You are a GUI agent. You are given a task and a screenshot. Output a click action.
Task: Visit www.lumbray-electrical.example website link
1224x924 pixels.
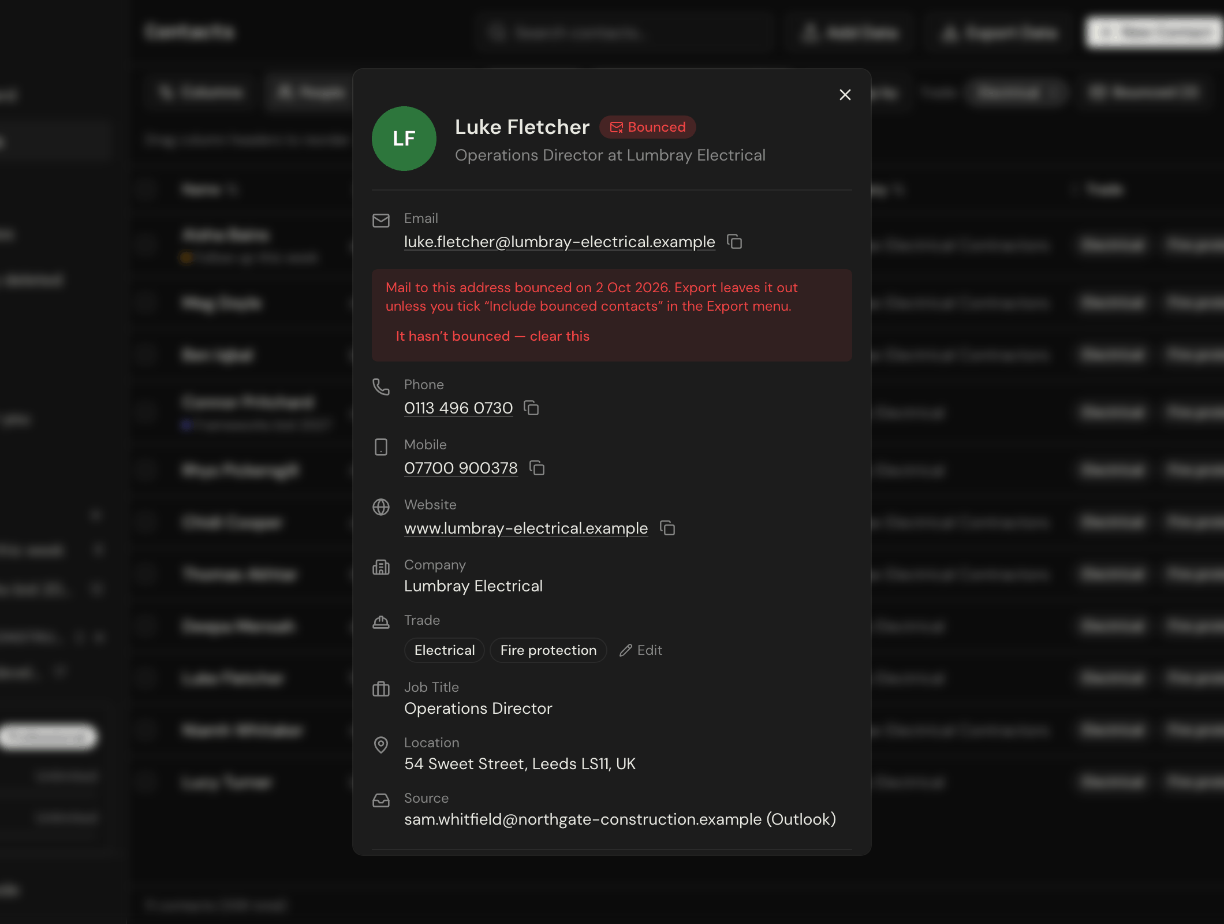tap(526, 528)
